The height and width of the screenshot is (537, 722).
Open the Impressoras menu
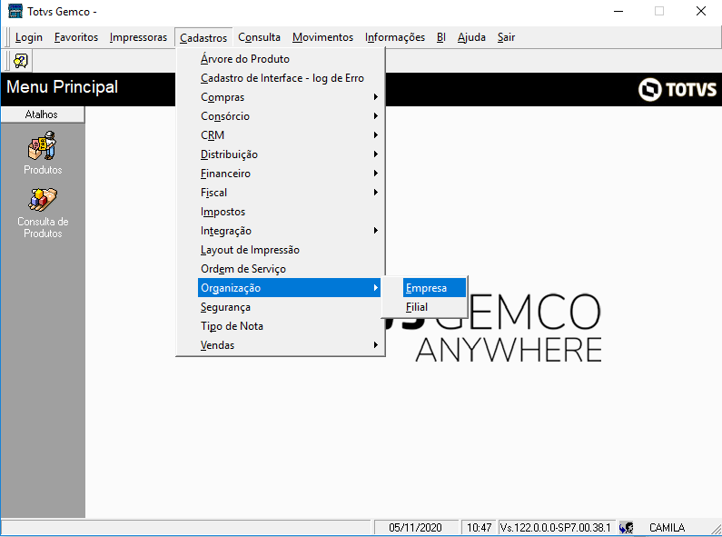coord(138,37)
